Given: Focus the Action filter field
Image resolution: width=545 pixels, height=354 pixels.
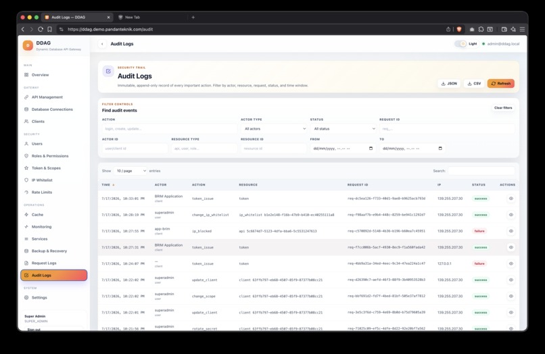Looking at the screenshot, I should point(170,129).
